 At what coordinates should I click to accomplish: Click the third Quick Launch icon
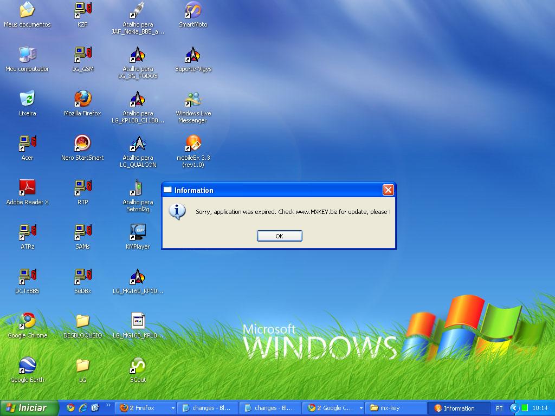[95, 408]
